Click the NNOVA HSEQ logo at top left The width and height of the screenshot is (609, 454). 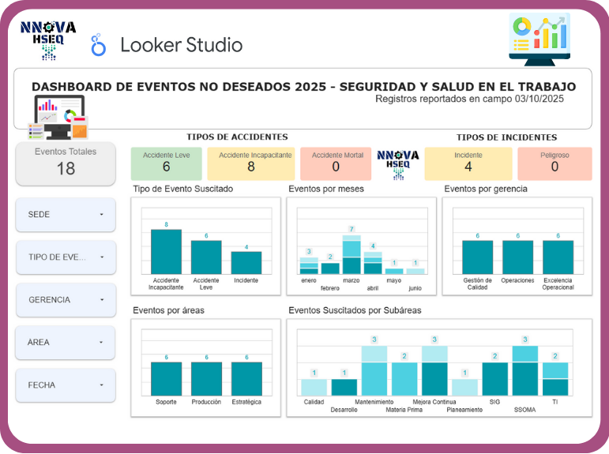point(48,39)
